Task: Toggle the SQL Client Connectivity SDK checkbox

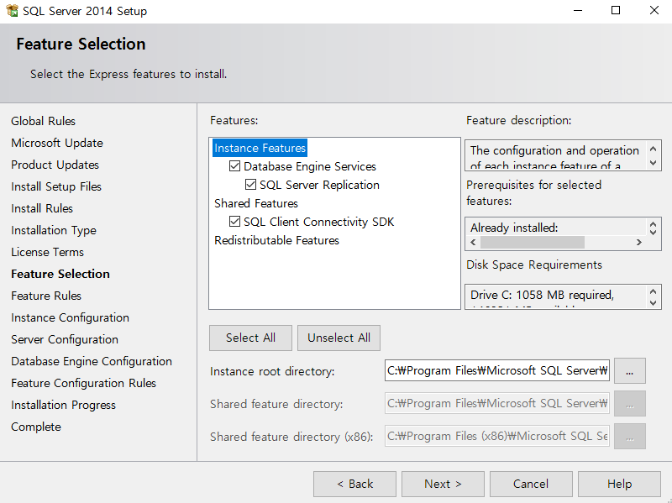Action: coord(234,222)
